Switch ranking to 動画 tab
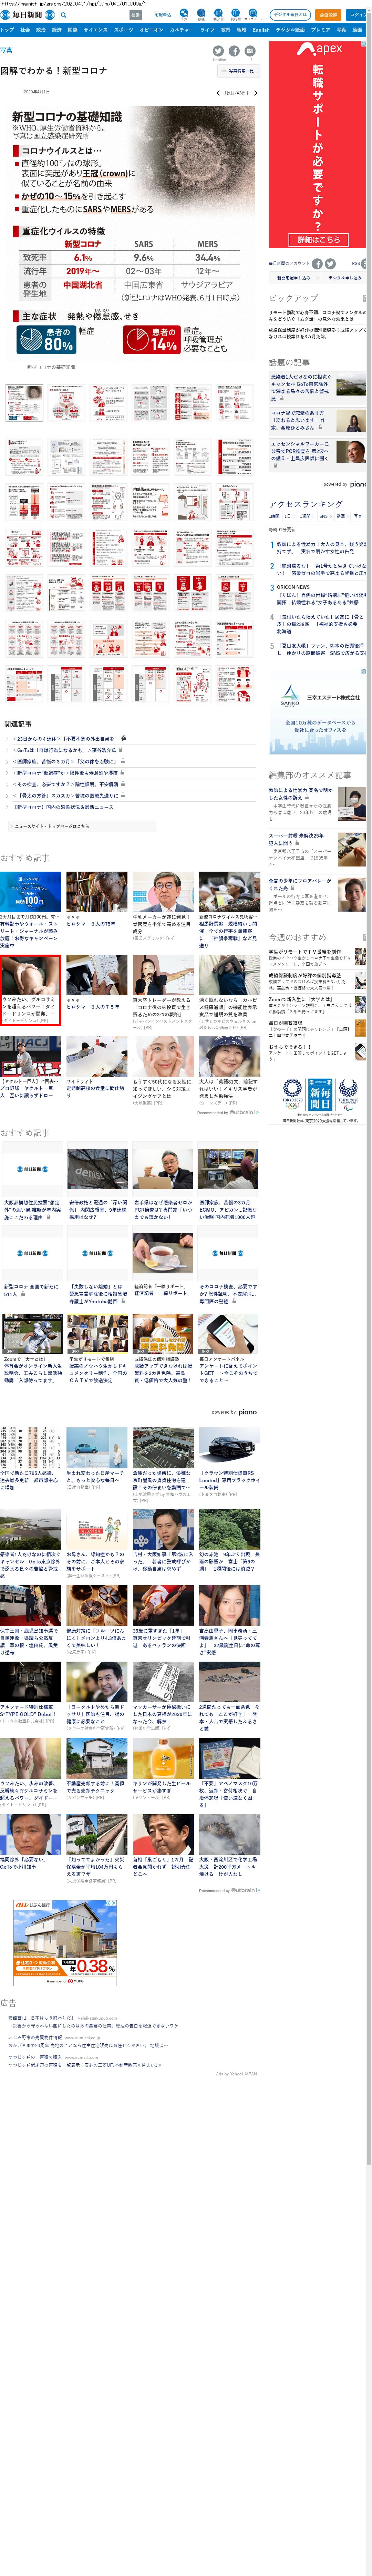Screen dimensions: 372x2576 coord(340,516)
